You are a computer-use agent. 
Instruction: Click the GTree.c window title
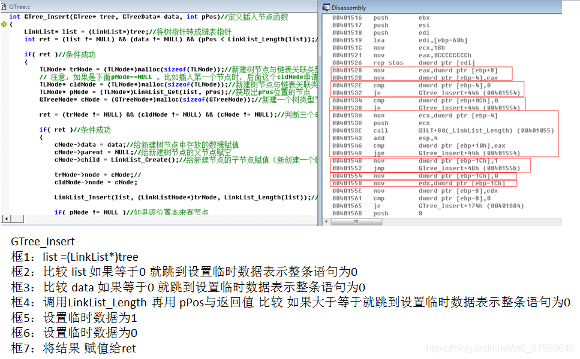click(20, 7)
